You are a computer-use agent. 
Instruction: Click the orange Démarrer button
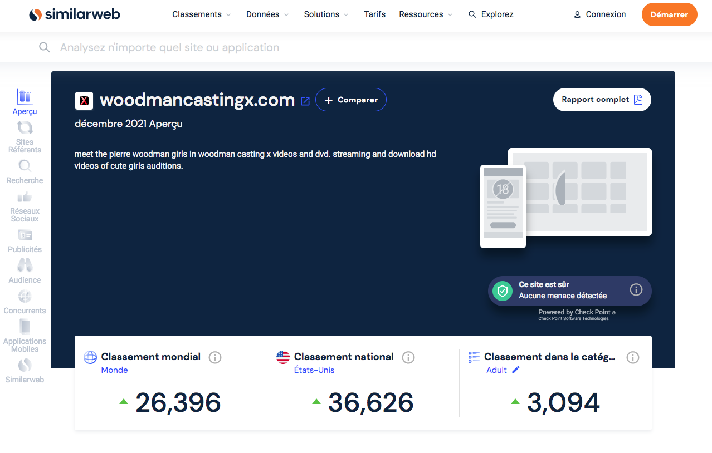coord(669,14)
